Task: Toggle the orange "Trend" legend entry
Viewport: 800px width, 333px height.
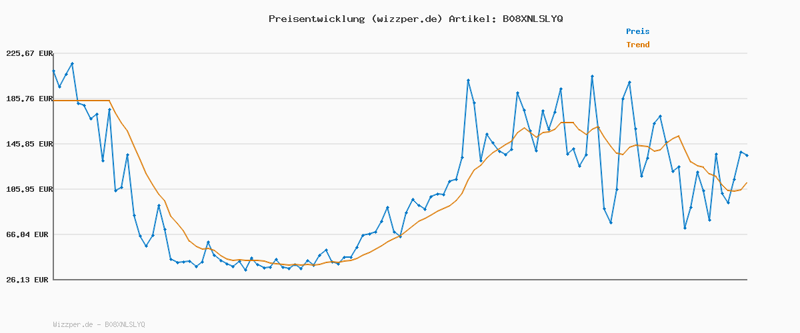Action: point(637,45)
